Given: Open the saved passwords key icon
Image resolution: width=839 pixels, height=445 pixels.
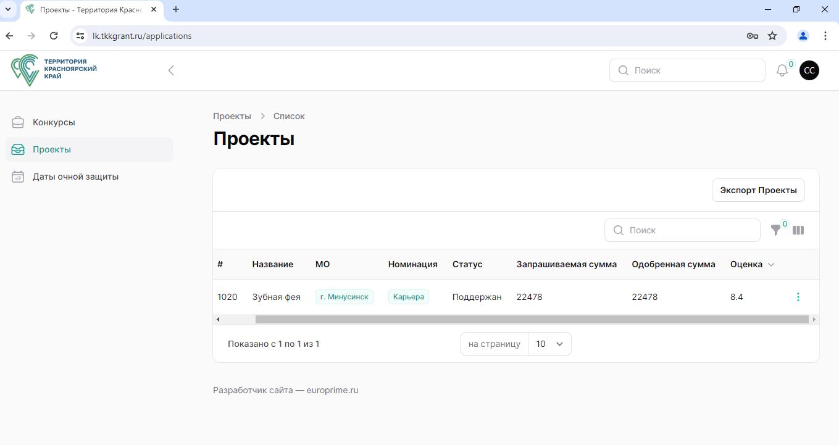Looking at the screenshot, I should [753, 36].
